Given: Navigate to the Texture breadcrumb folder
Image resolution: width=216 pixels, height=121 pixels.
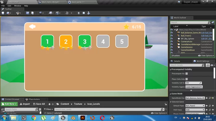Looking at the screenshot, I should [78, 104].
